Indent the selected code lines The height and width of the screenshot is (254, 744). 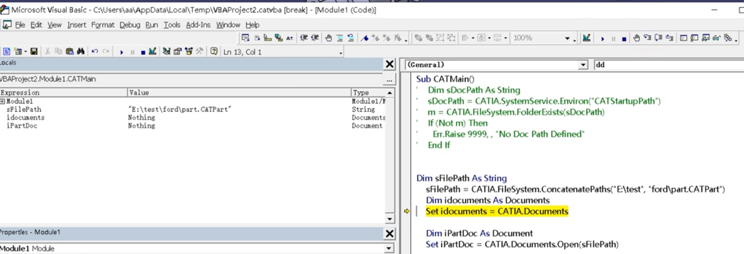[303, 38]
